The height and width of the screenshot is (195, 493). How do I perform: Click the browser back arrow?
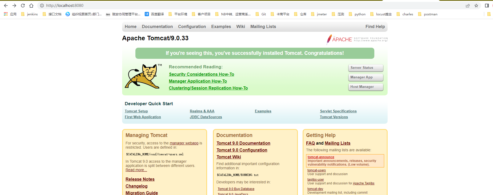click(6, 6)
